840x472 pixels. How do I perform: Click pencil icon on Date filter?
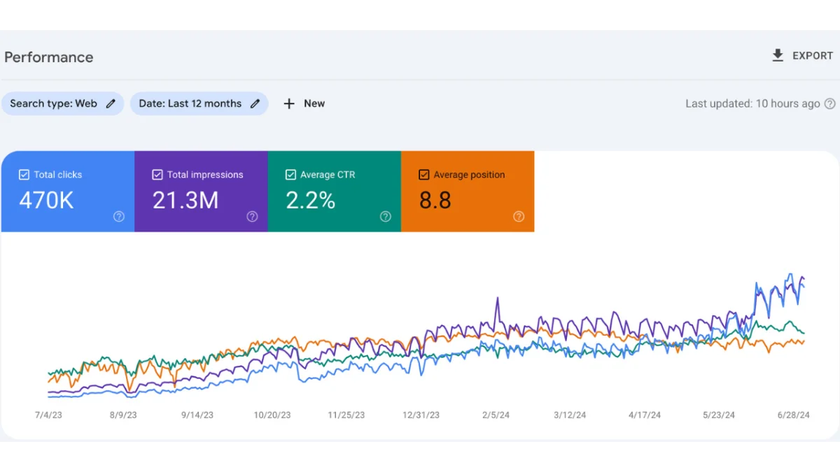[x=255, y=103]
